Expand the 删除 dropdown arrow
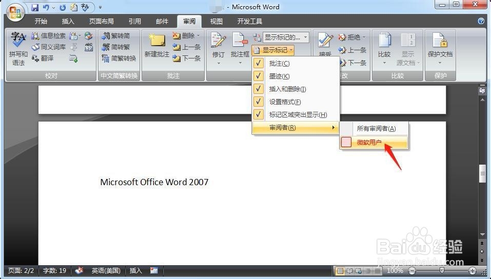 pyautogui.click(x=199, y=36)
